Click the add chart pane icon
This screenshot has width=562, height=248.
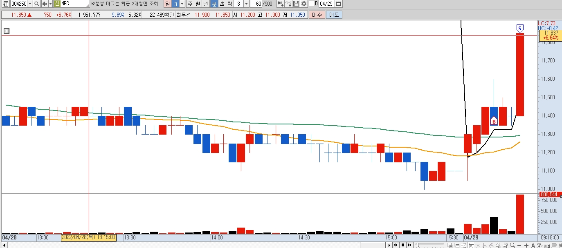pos(450,245)
